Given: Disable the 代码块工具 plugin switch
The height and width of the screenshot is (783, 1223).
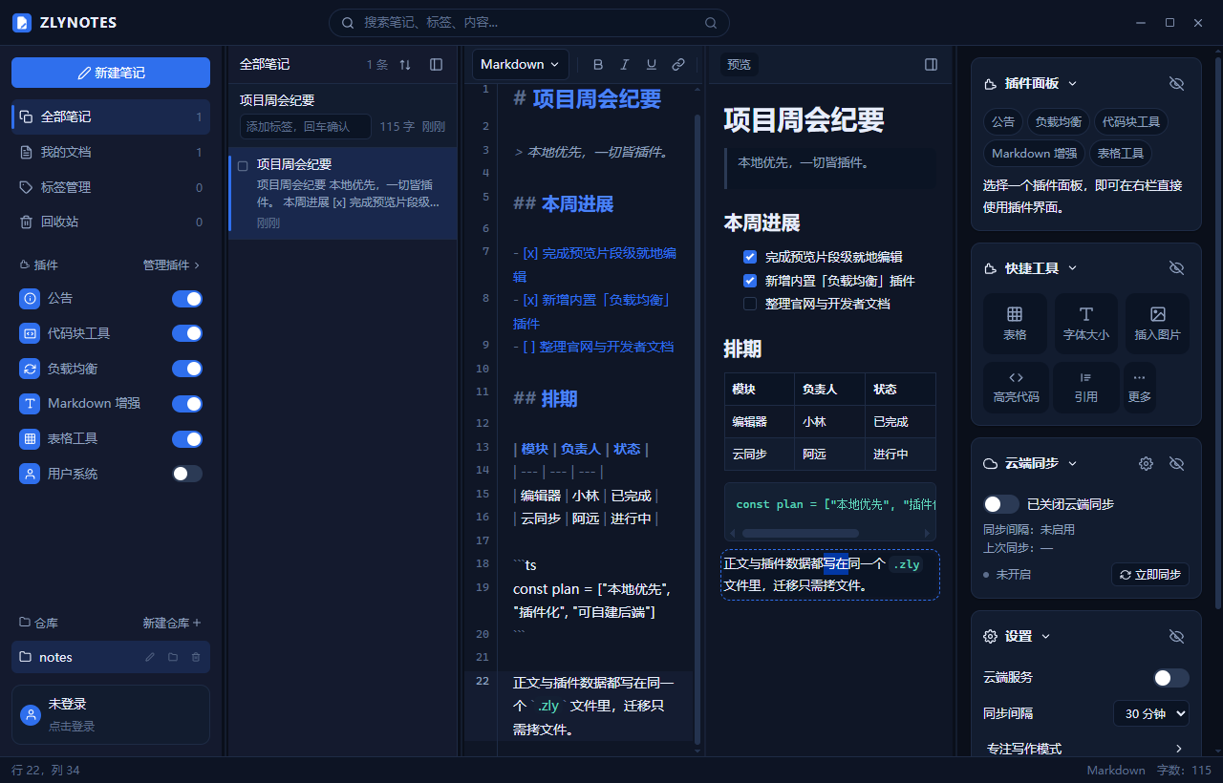Looking at the screenshot, I should coord(187,333).
